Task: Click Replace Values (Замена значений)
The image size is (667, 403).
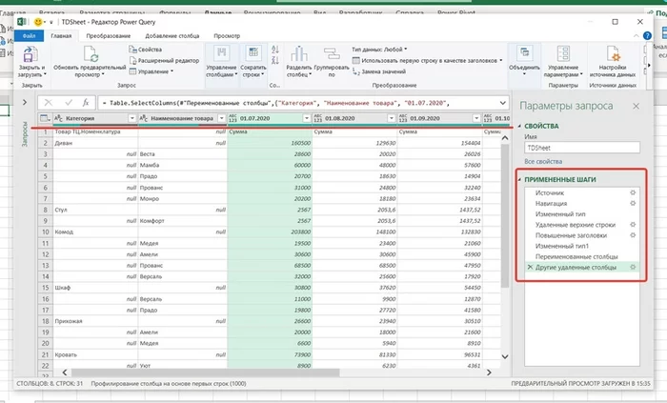Action: tap(379, 71)
